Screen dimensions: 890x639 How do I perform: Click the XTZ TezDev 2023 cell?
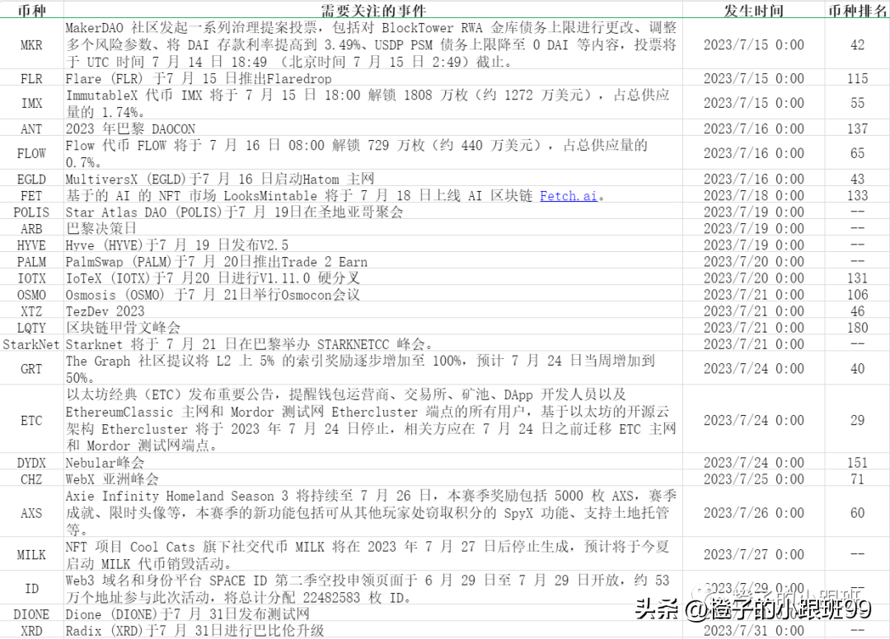(x=373, y=310)
